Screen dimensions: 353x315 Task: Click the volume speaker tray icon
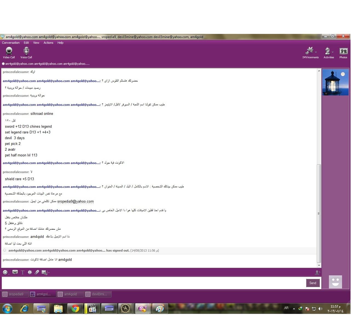pos(320,309)
